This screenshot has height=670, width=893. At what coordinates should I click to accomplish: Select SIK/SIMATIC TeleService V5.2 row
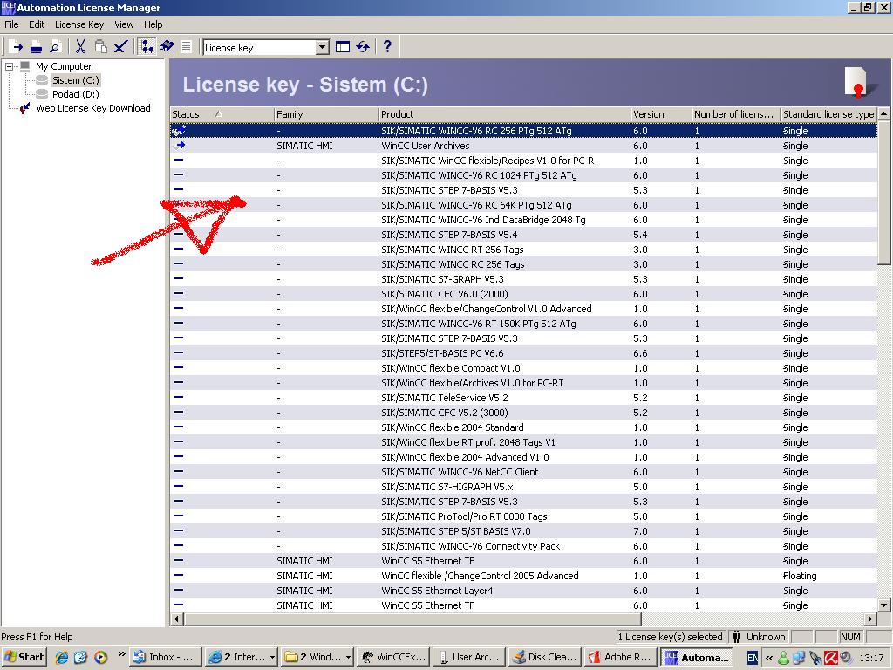pos(523,398)
